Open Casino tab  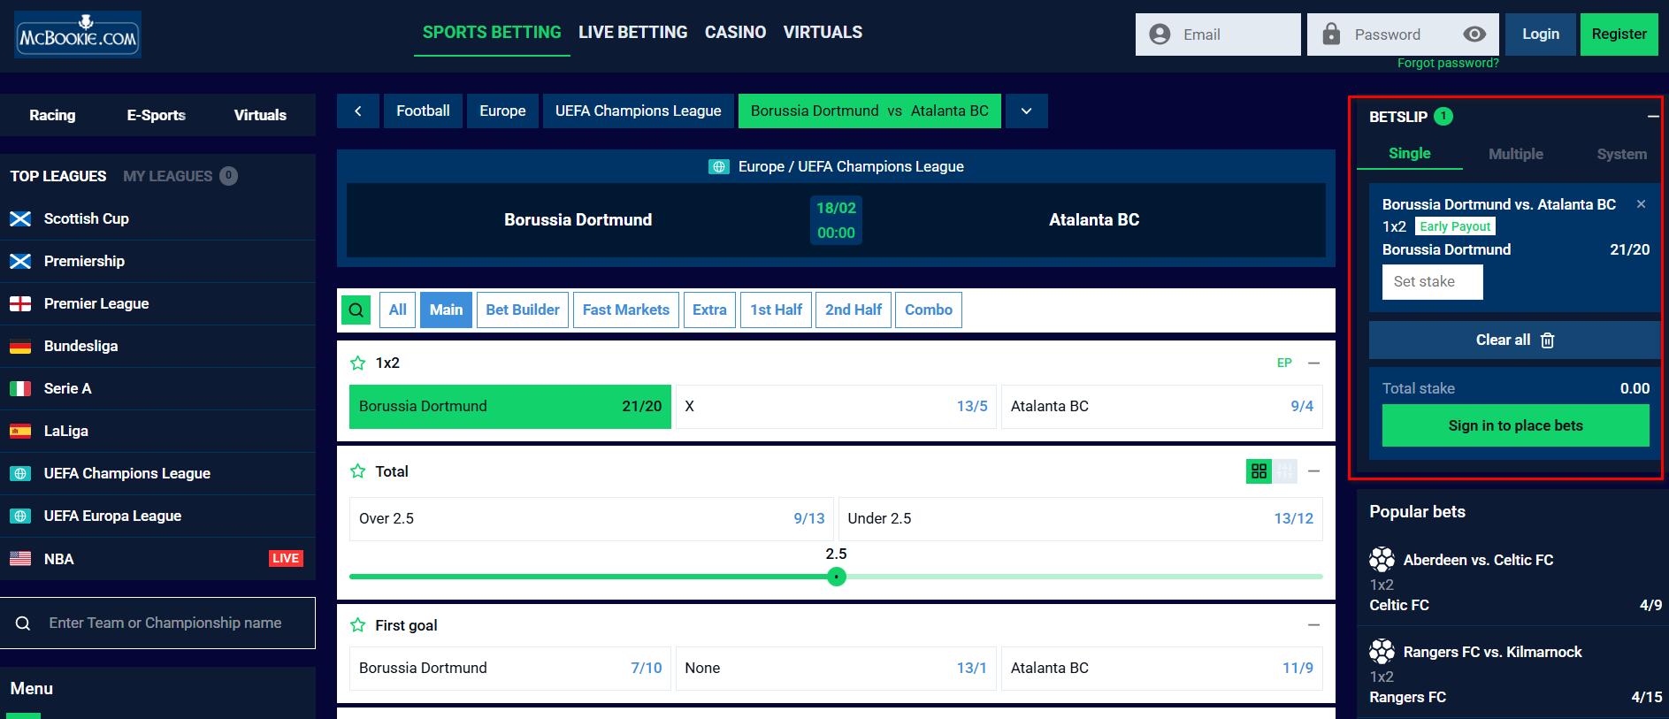pyautogui.click(x=735, y=33)
